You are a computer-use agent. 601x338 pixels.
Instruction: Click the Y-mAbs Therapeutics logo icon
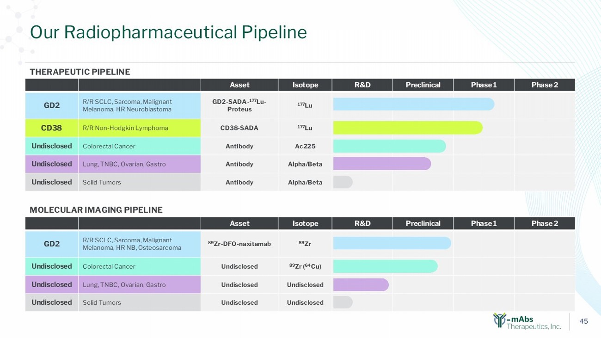(x=500, y=320)
